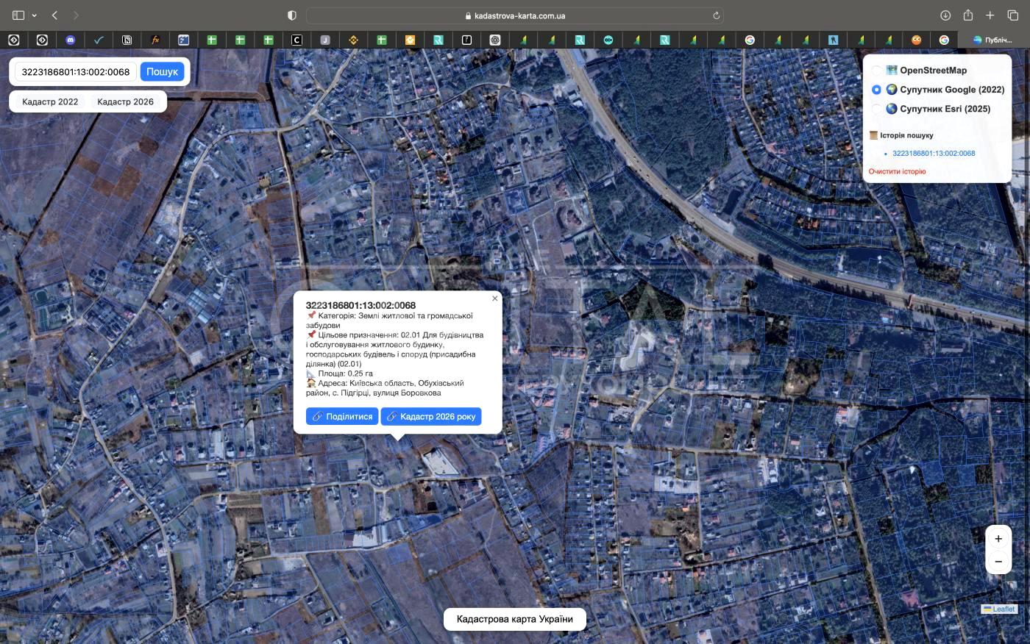Image resolution: width=1030 pixels, height=644 pixels.
Task: Zoom out the map with minus button
Action: pyautogui.click(x=998, y=562)
